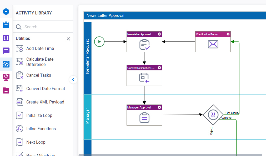Click the gear on Newsletter Approval activity

[x=159, y=34]
